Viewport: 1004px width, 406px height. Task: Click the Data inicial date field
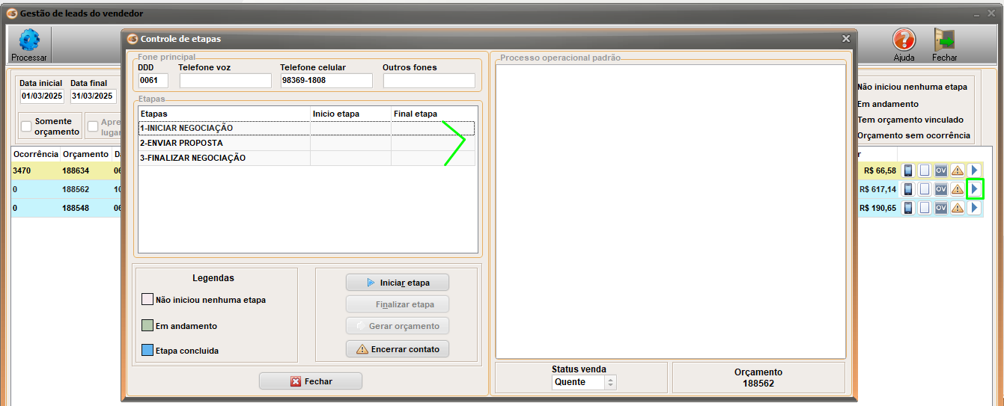click(42, 96)
